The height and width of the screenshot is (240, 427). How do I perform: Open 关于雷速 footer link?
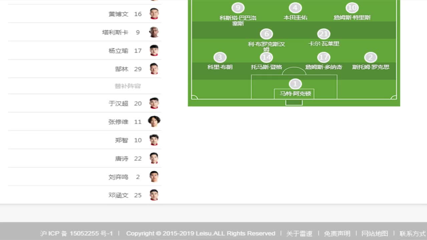[x=299, y=234]
